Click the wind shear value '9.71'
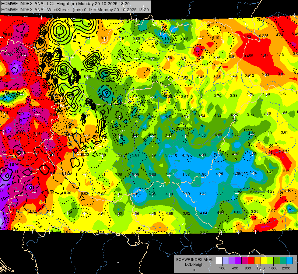 point(152,38)
